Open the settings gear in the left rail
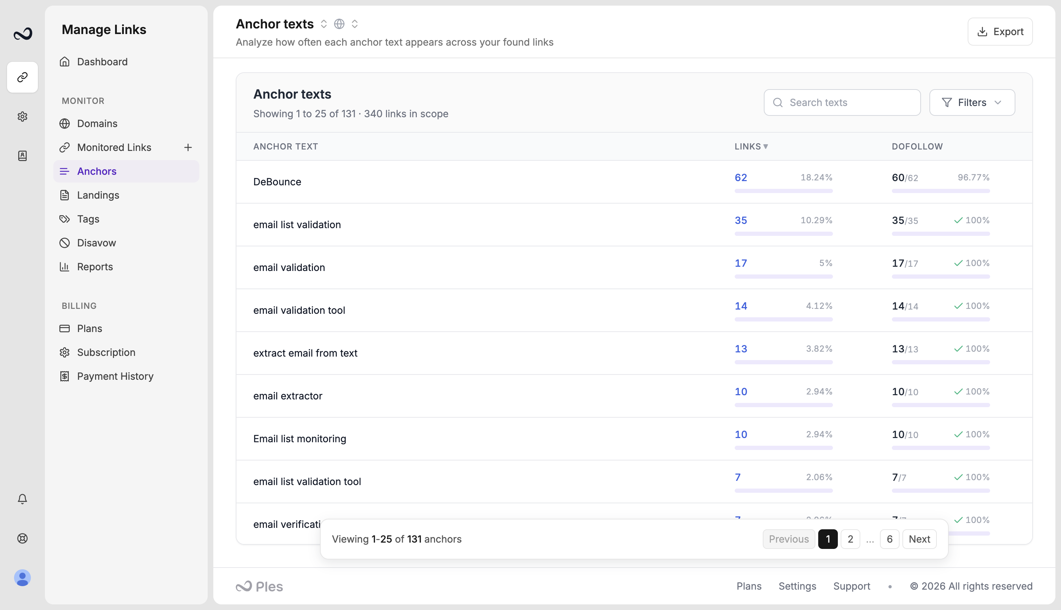The image size is (1061, 610). [x=22, y=117]
